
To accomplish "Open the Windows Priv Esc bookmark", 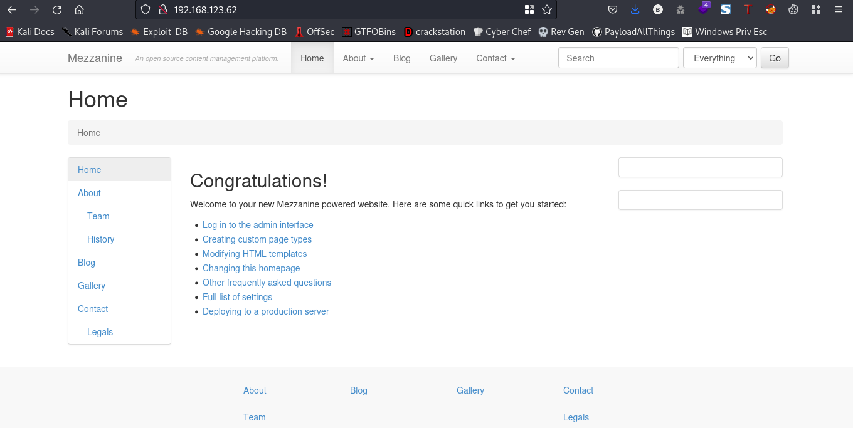I will (725, 31).
